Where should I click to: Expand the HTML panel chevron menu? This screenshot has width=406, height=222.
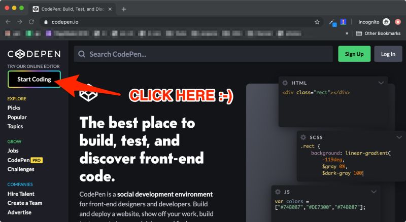381,83
